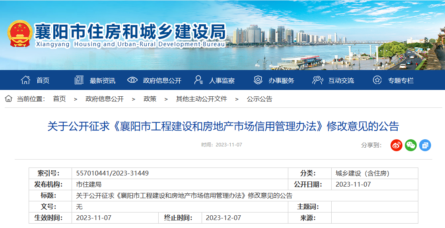Click the 公示公告 breadcrumb link
This screenshot has height=228, width=445.
(259, 99)
